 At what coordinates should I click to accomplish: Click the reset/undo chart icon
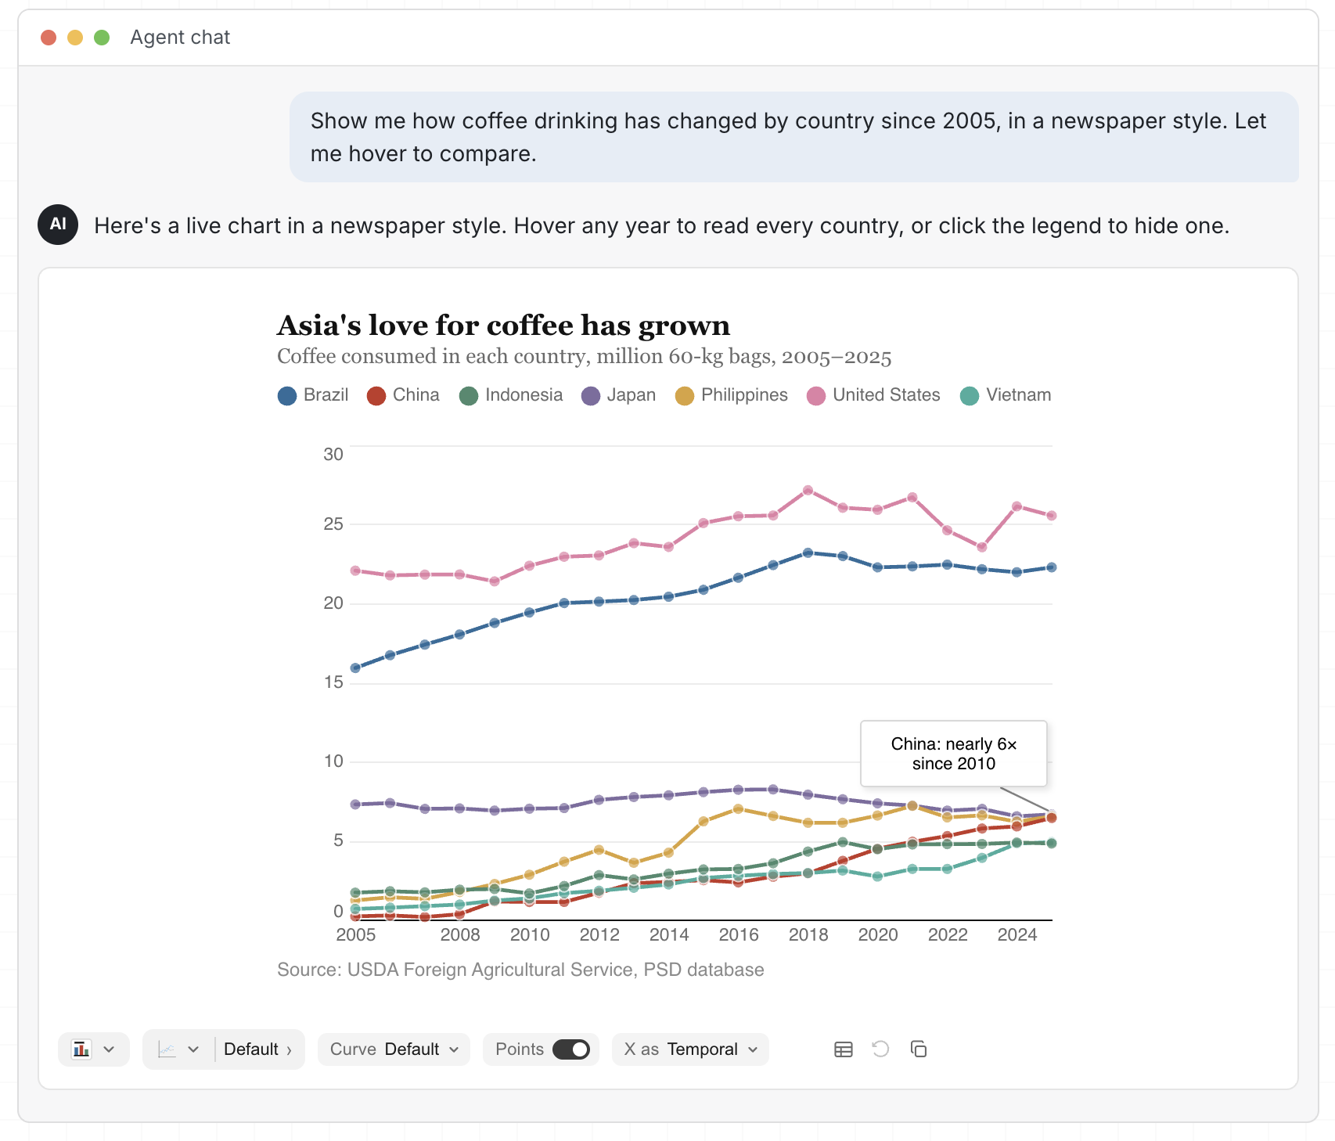880,1049
